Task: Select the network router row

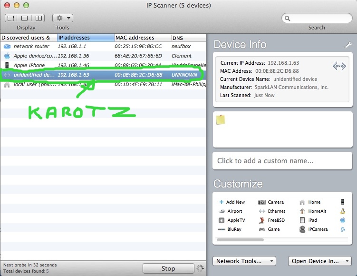Action: tap(103, 46)
